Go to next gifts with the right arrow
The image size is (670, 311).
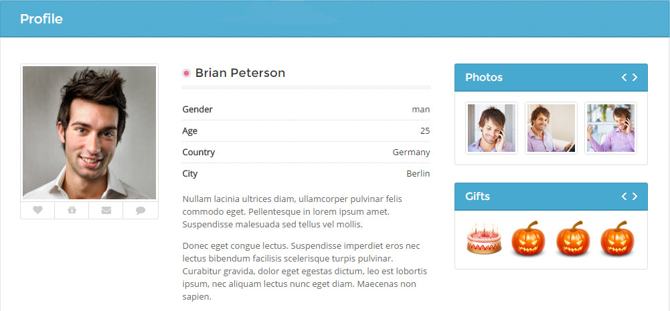tap(635, 197)
